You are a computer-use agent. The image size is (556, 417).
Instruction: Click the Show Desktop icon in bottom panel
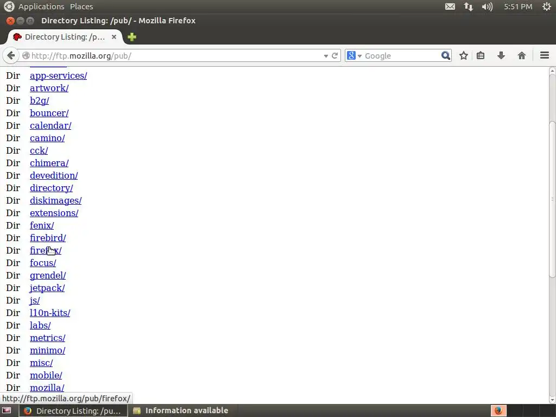(7, 410)
